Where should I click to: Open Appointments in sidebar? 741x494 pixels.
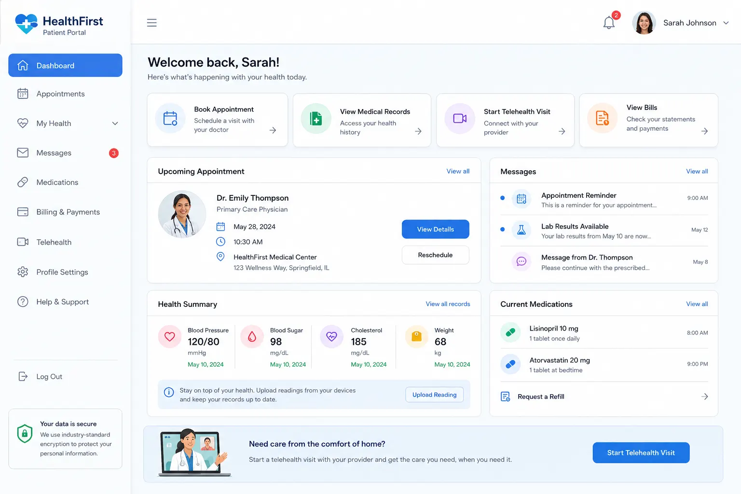click(x=65, y=94)
